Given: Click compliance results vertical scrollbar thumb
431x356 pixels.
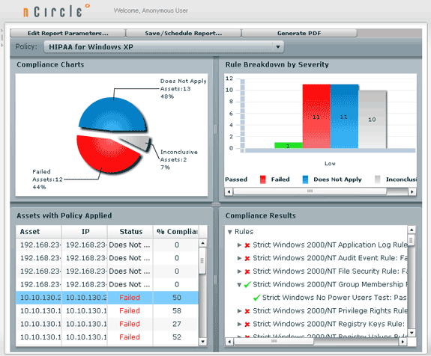Looking at the screenshot, I should pyautogui.click(x=412, y=241).
